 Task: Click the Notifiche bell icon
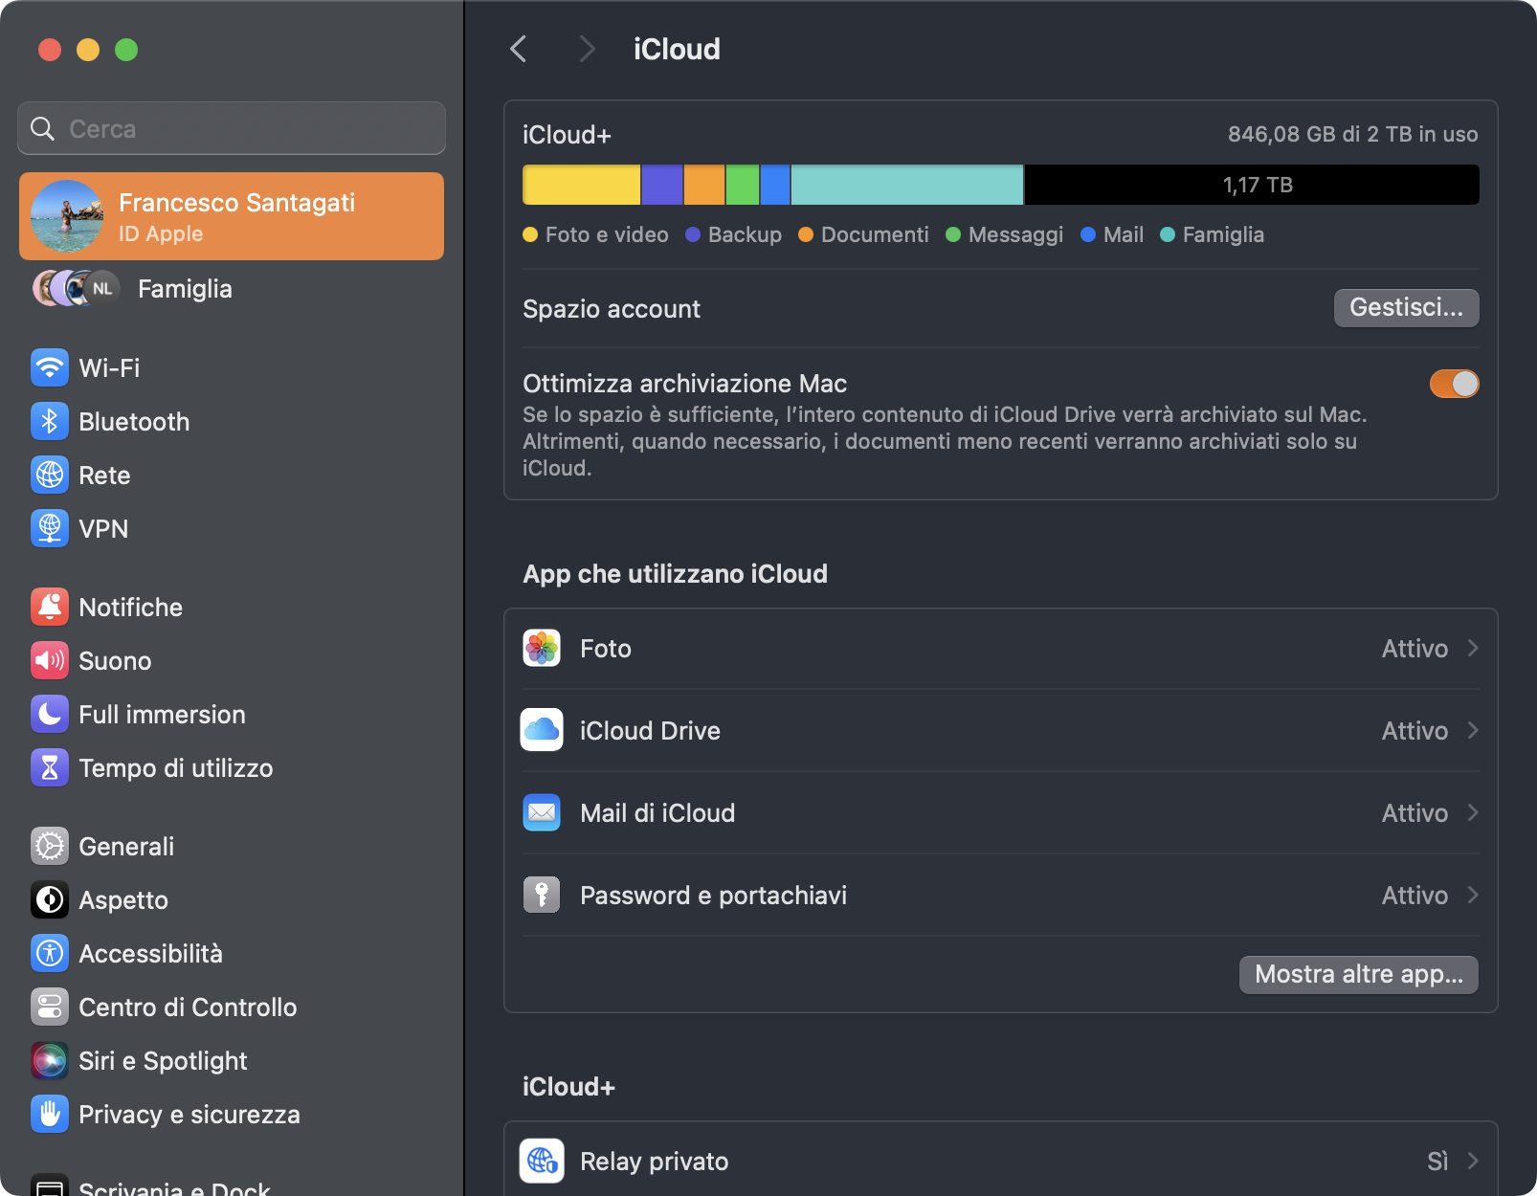[x=50, y=607]
